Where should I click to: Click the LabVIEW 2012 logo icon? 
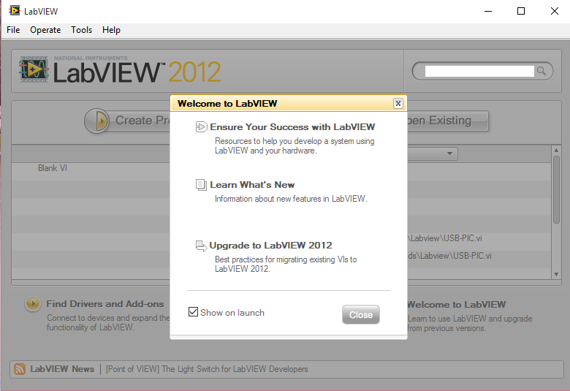(34, 69)
